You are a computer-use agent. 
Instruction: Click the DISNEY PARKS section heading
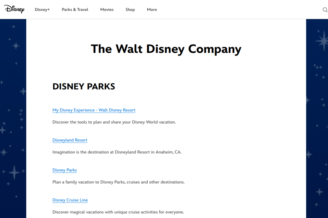pos(84,86)
